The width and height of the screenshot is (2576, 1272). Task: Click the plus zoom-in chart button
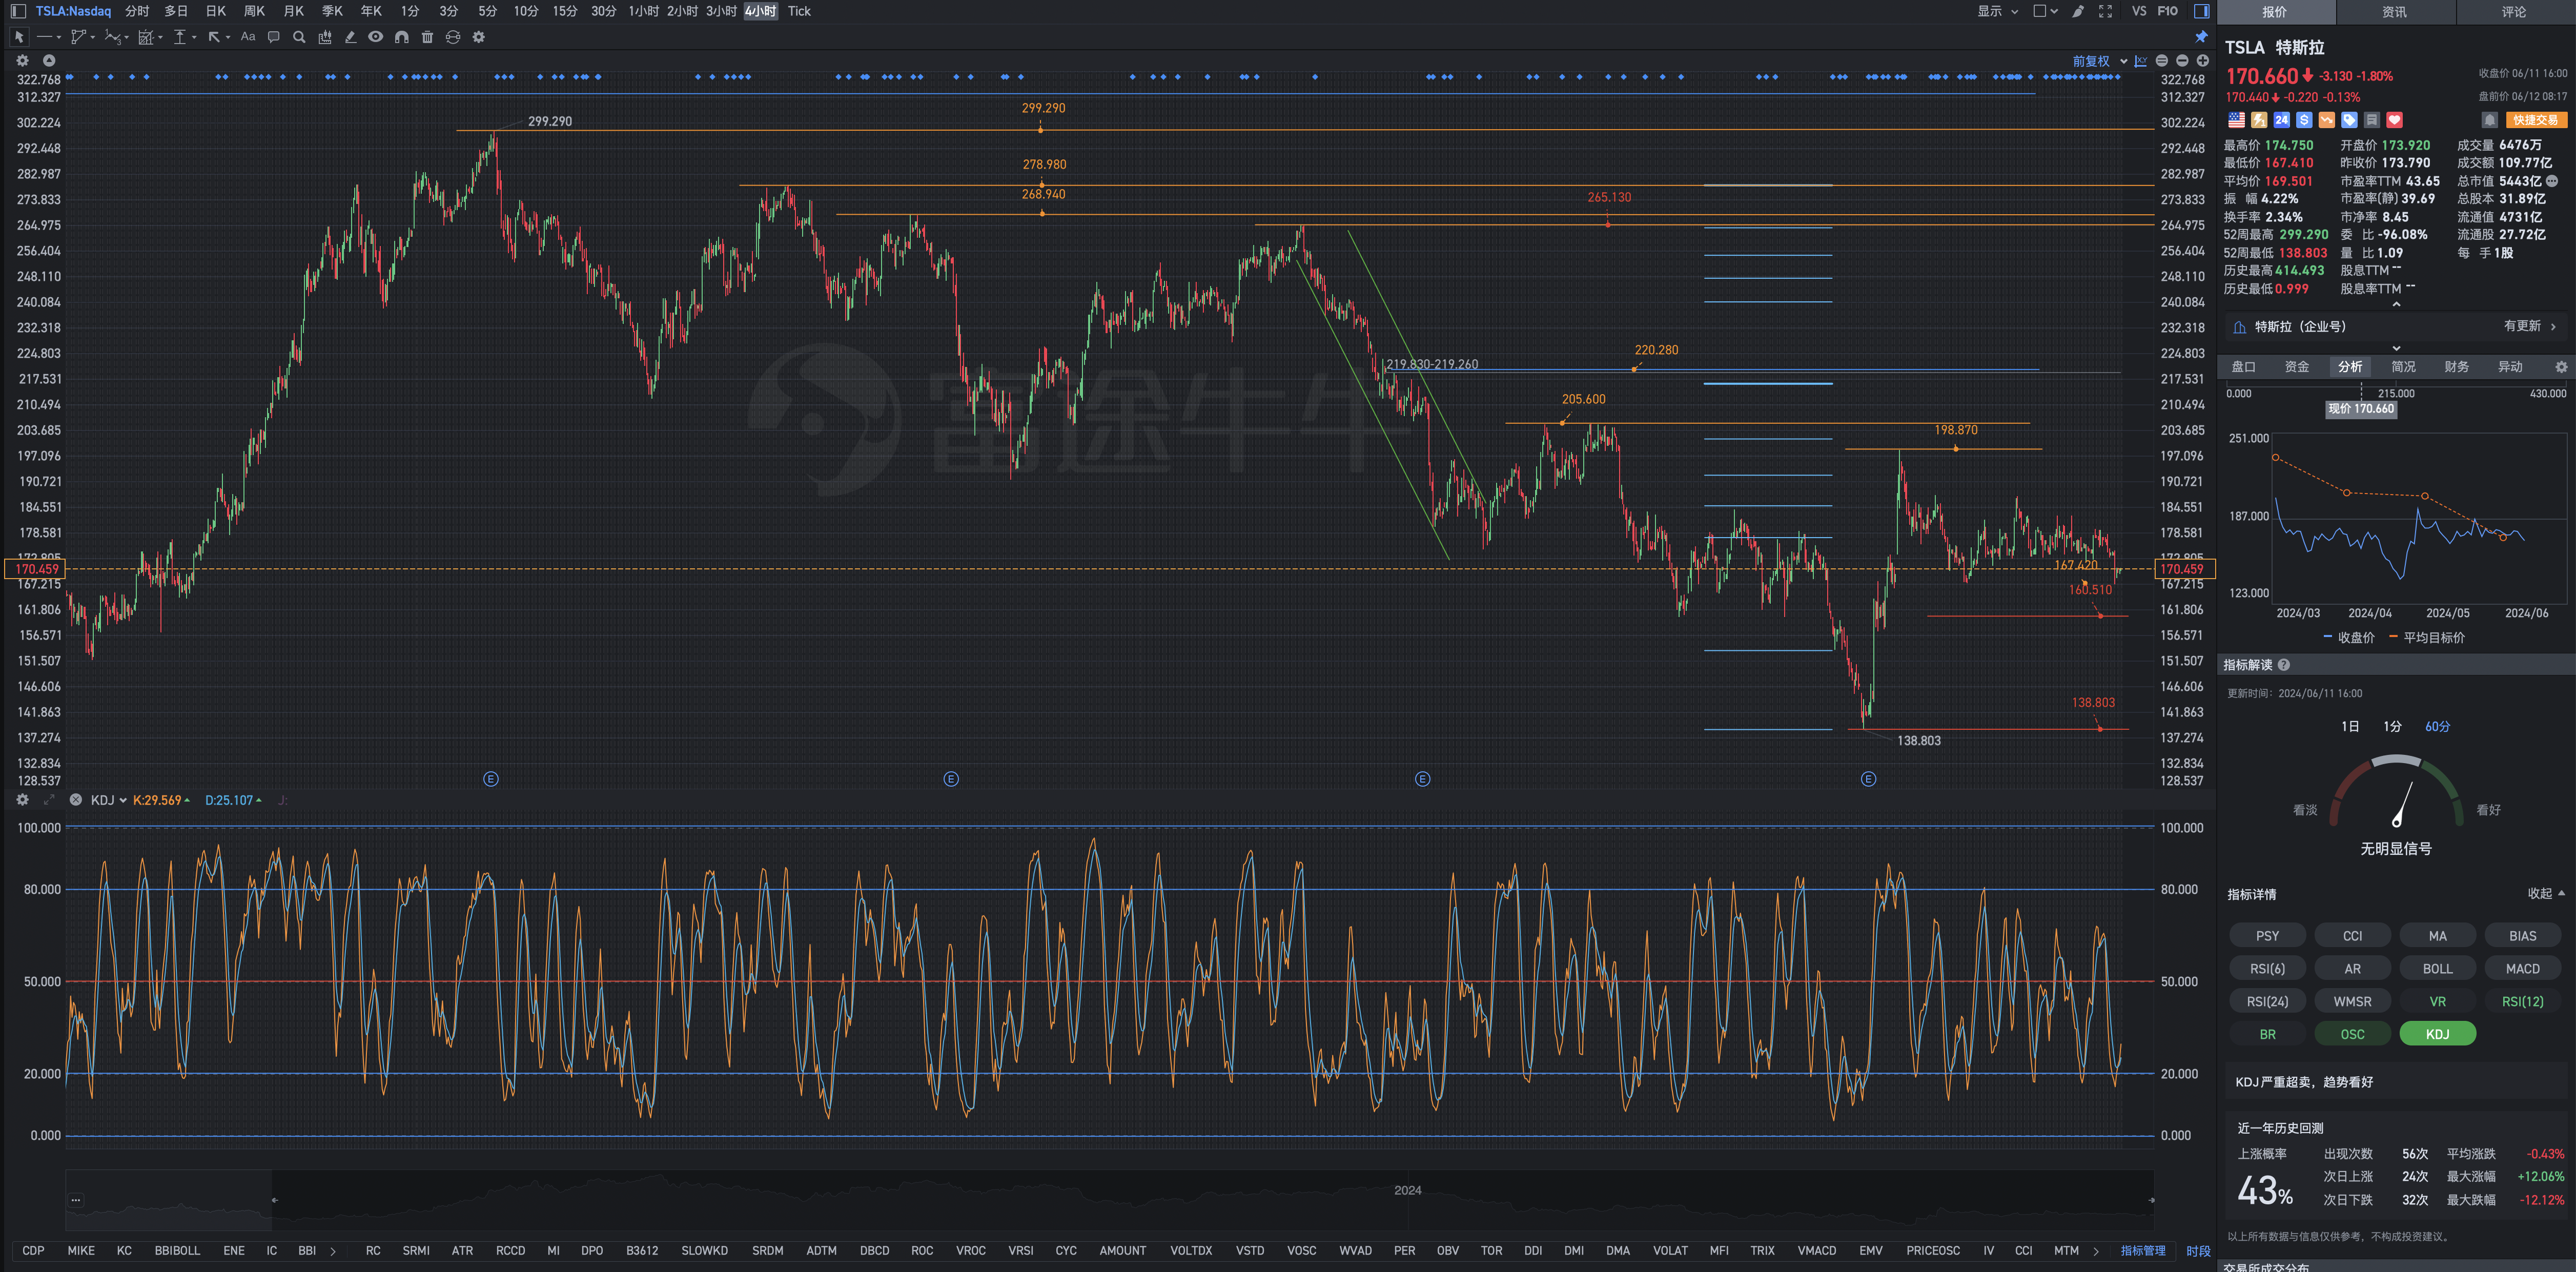(x=2202, y=61)
